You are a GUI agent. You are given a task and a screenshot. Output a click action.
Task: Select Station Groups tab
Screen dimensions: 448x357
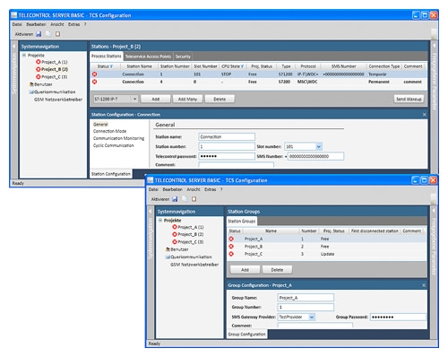(x=242, y=221)
